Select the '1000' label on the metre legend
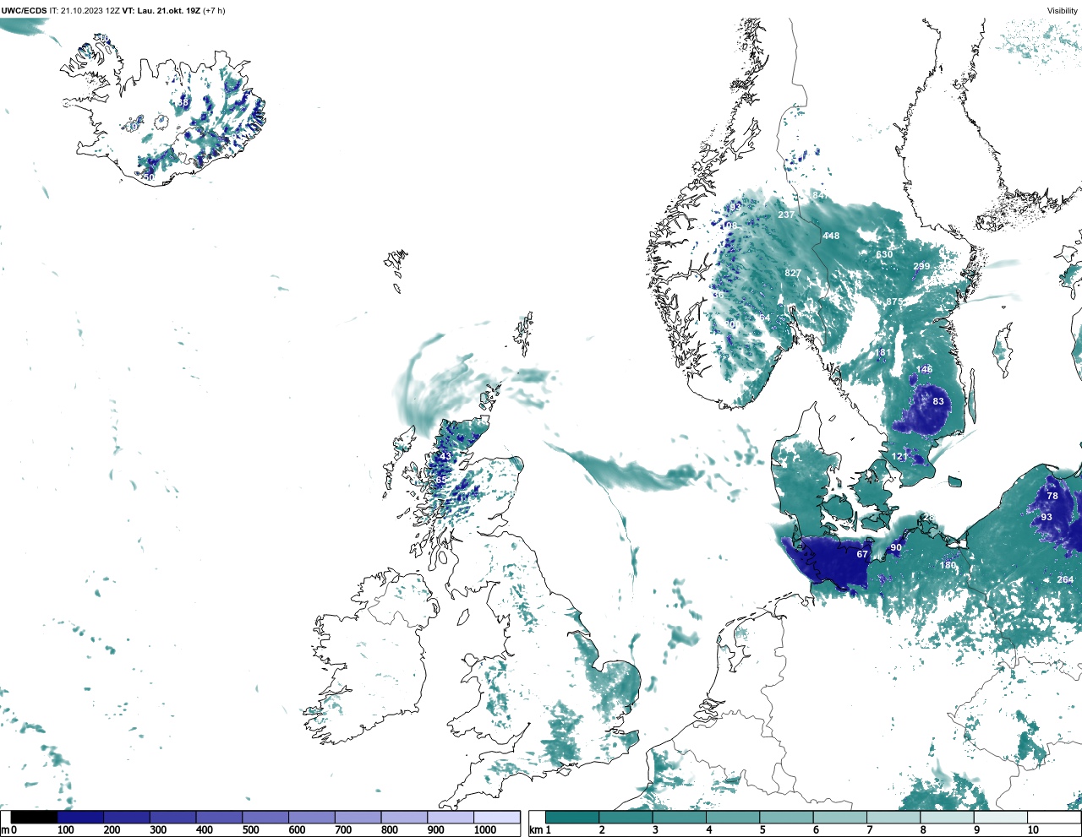The height and width of the screenshot is (837, 1082). point(485,830)
